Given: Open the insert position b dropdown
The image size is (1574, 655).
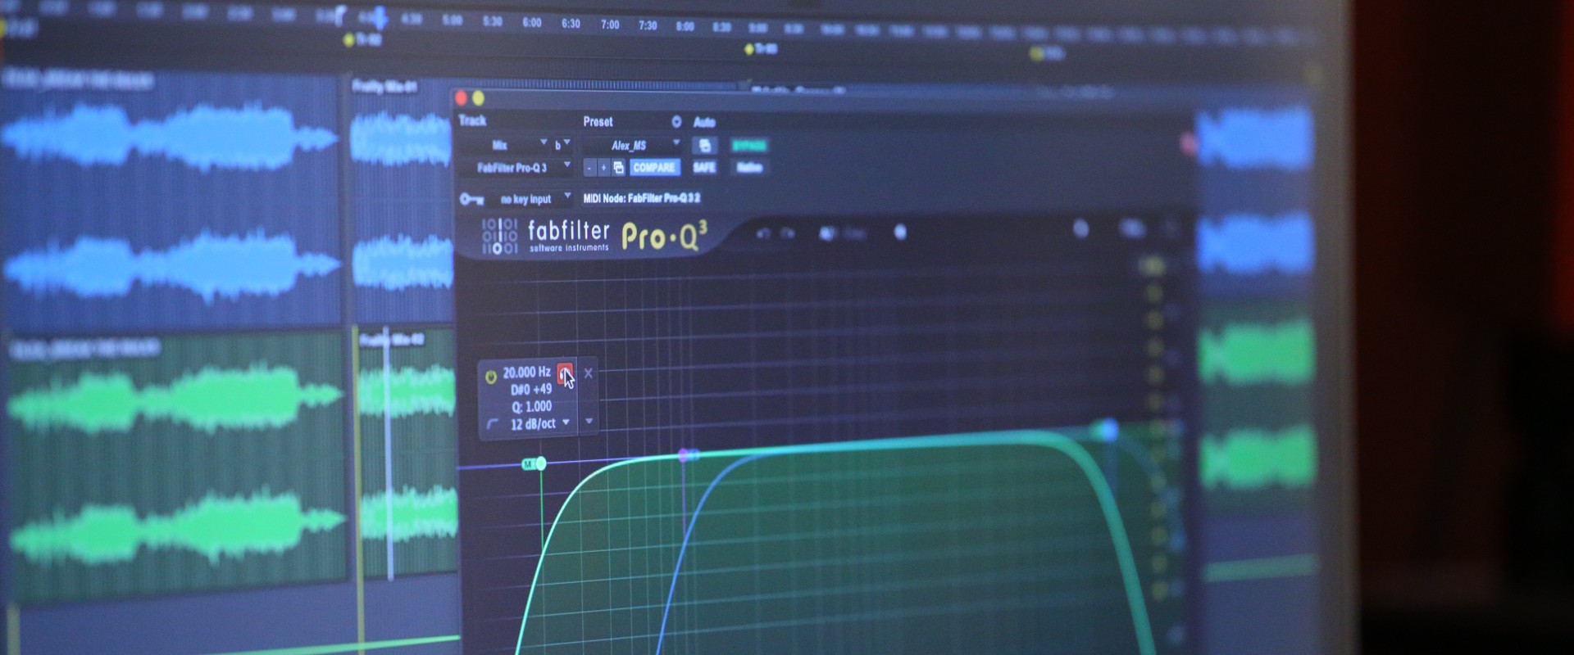Looking at the screenshot, I should 562,145.
